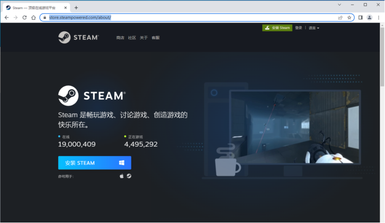This screenshot has height=223, width=385.
Task: Open the 商店 store menu
Action: coord(120,37)
